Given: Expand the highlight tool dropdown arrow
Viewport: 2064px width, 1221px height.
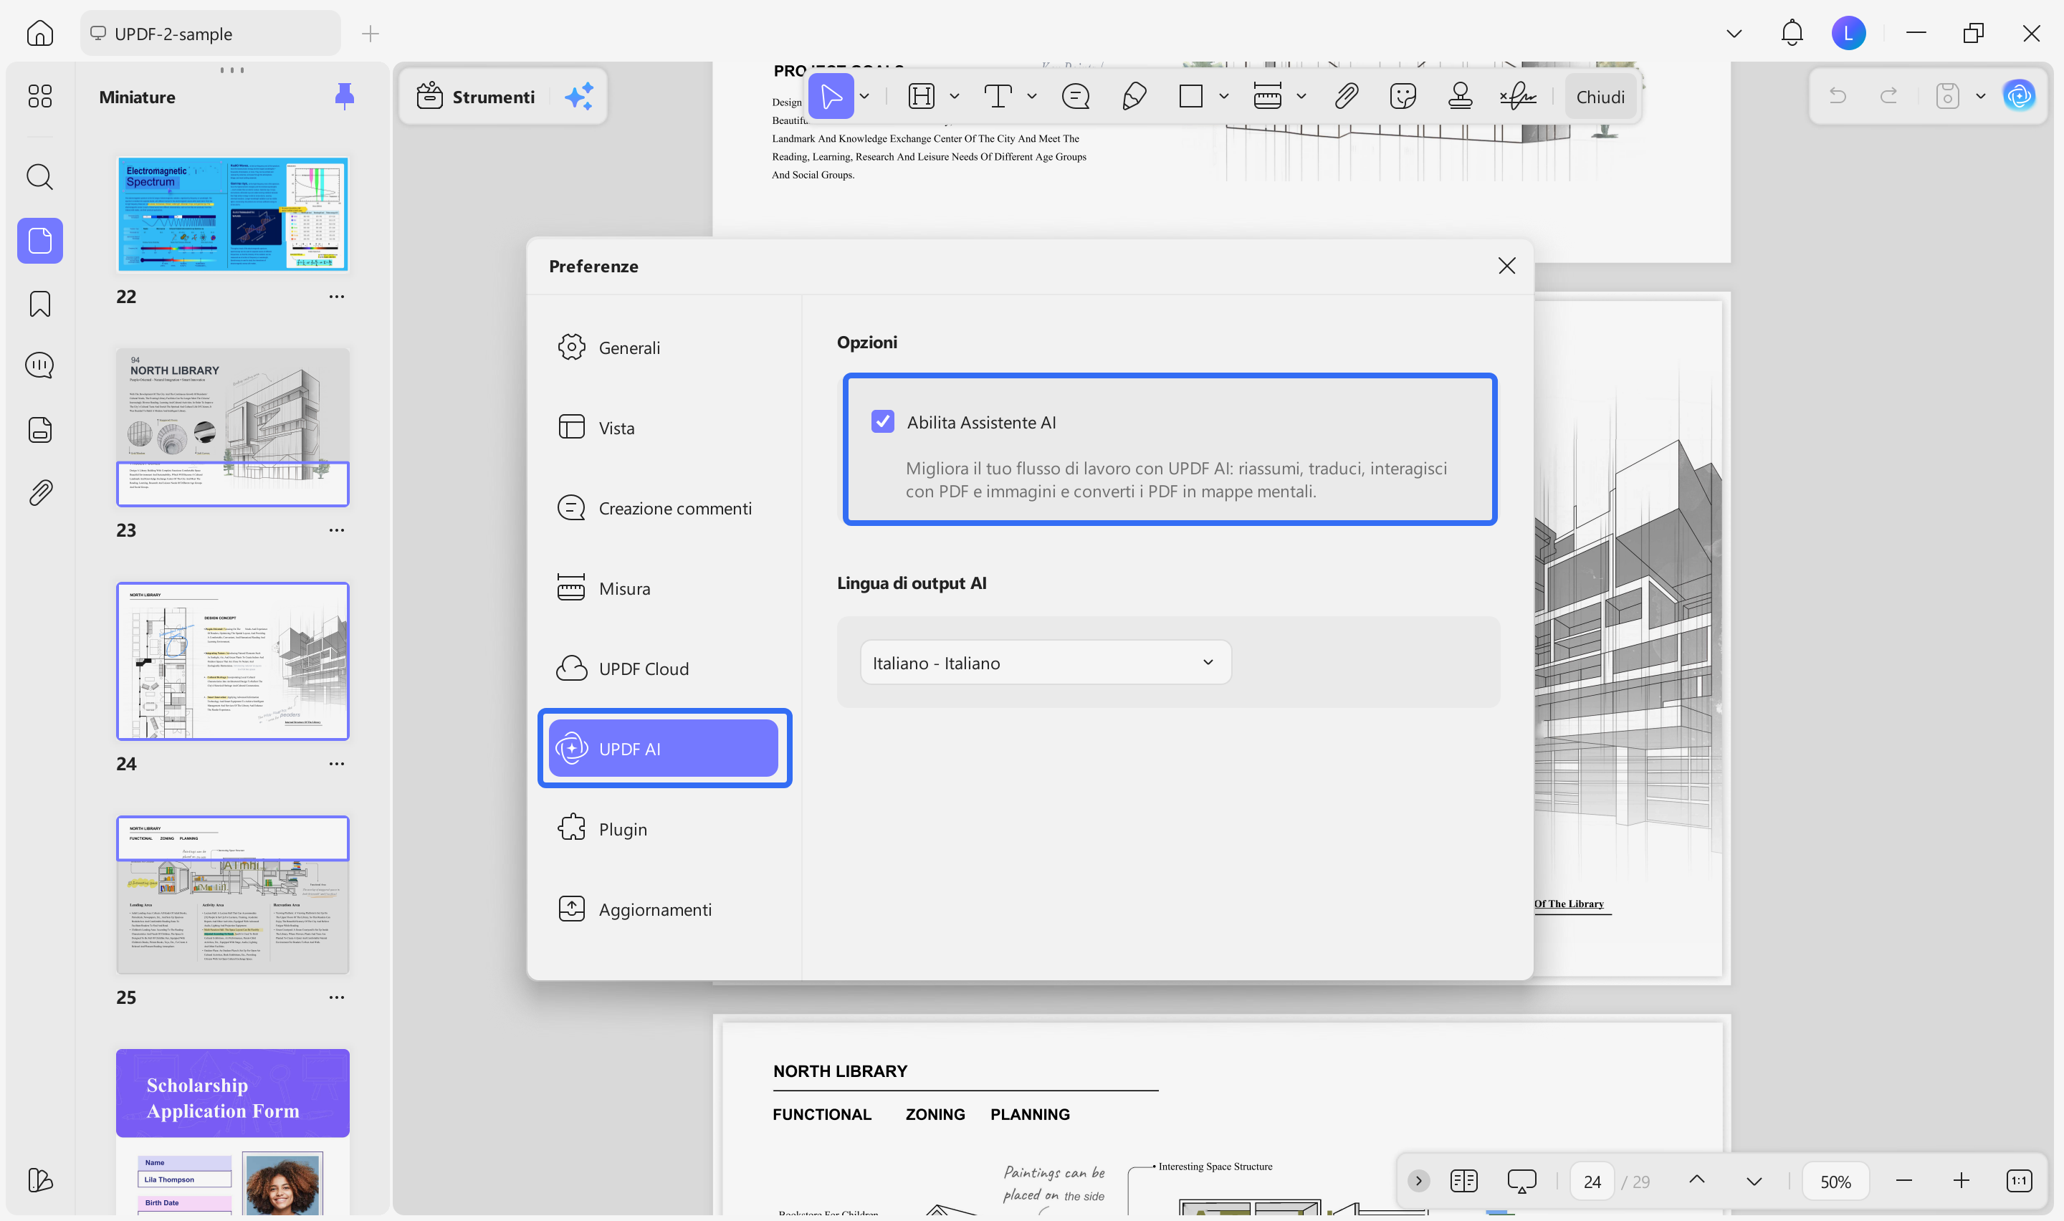Looking at the screenshot, I should [x=955, y=96].
